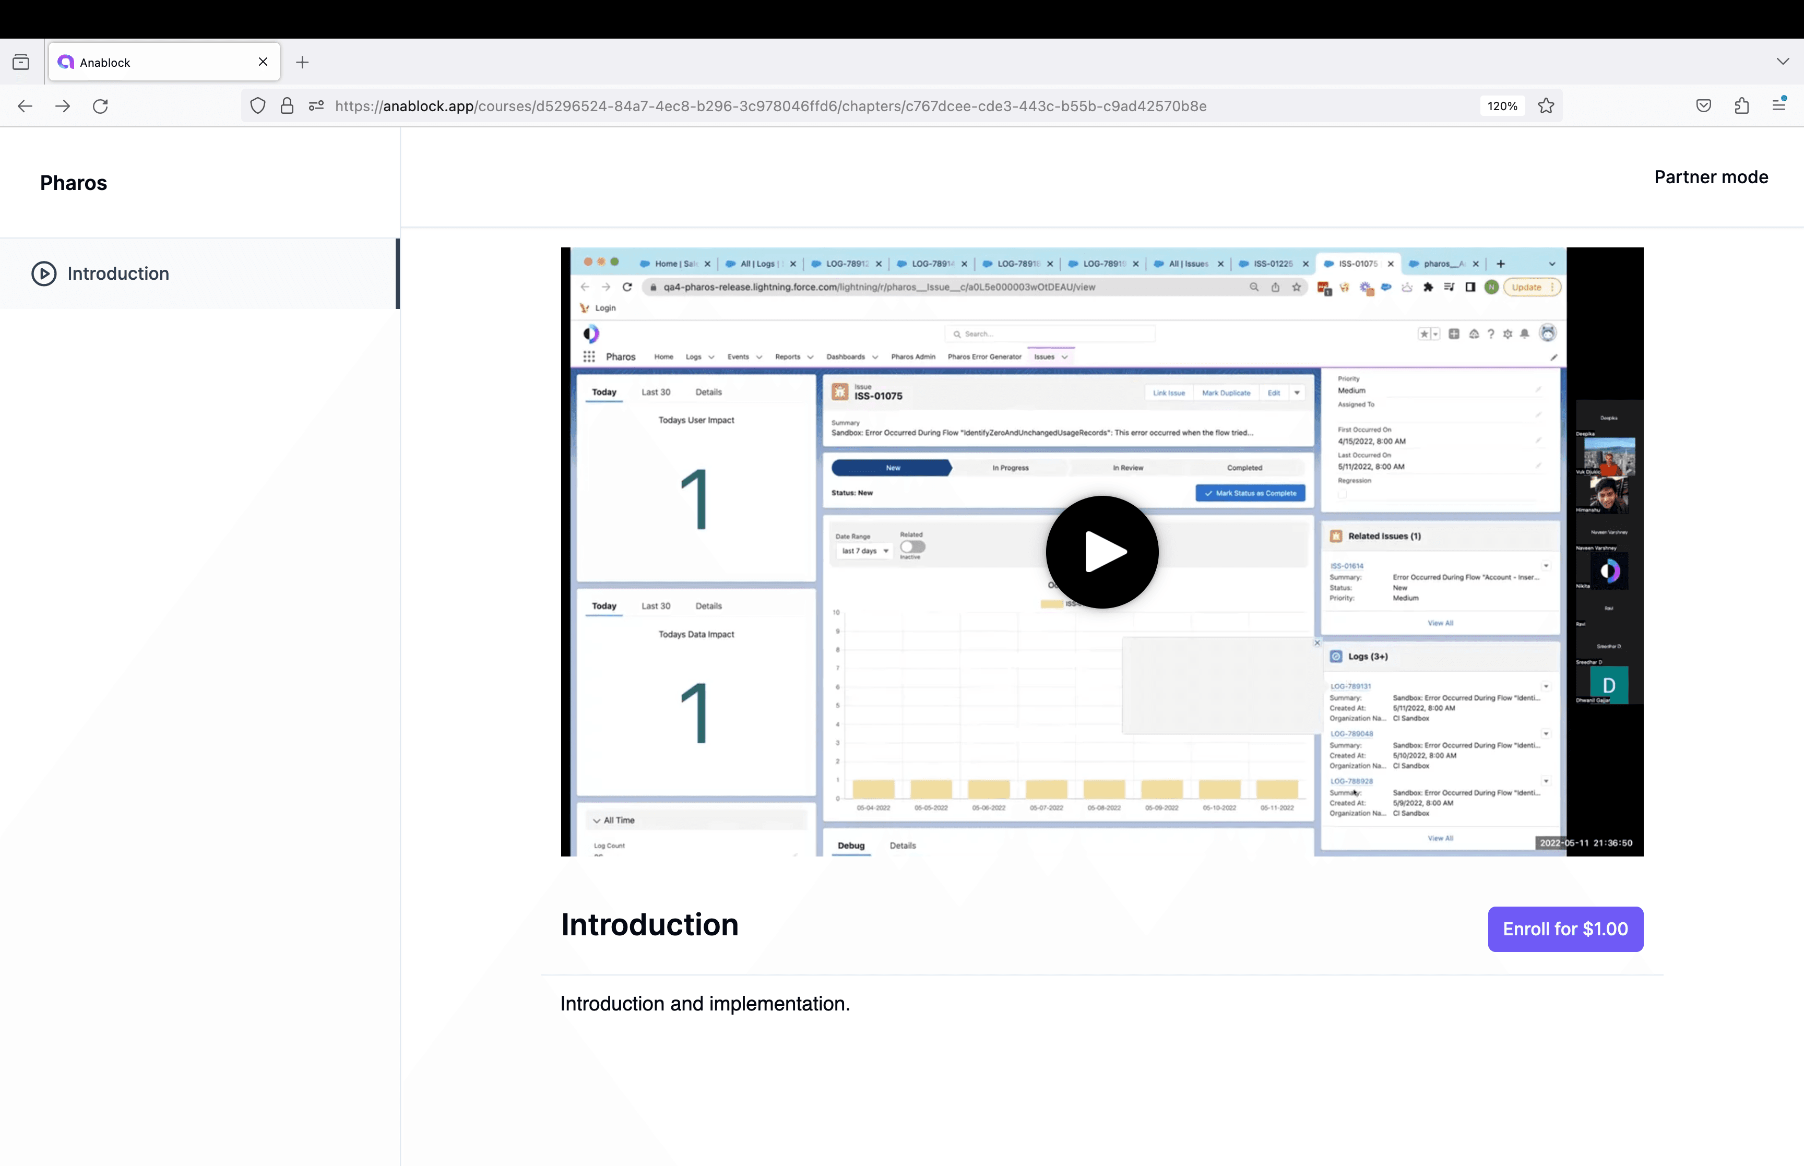Save the page to Pocket
The image size is (1804, 1166).
pyautogui.click(x=1704, y=106)
